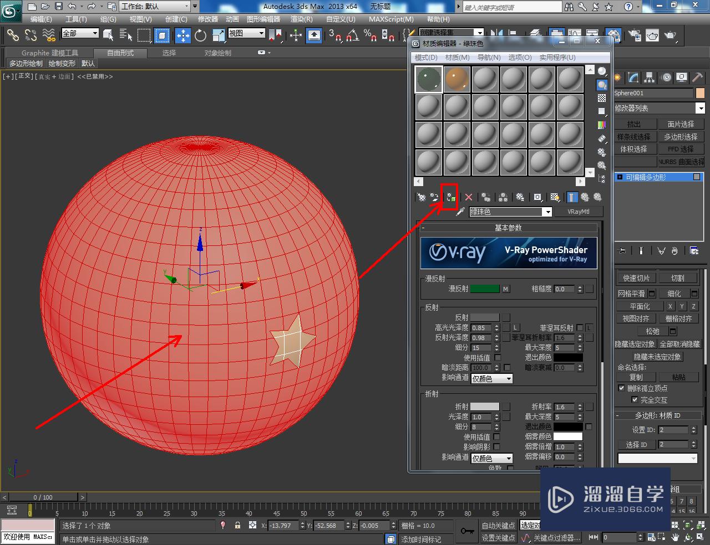This screenshot has height=545, width=710.
Task: Open the 全部 selection filter dropdown
Action: click(80, 34)
